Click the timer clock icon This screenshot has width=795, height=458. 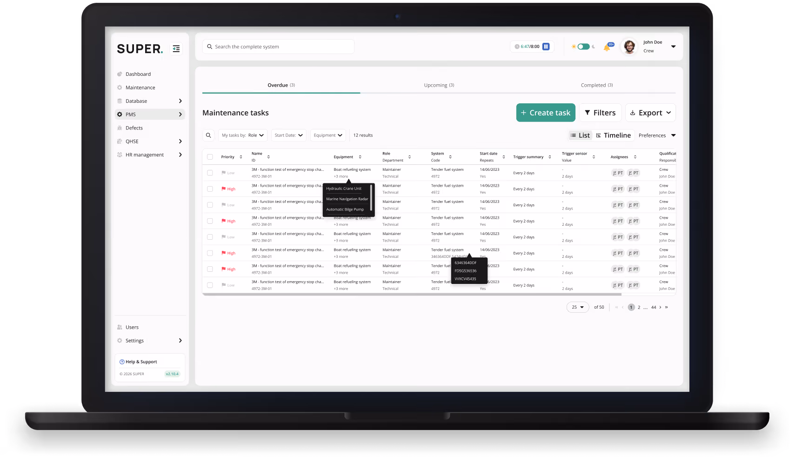click(517, 47)
